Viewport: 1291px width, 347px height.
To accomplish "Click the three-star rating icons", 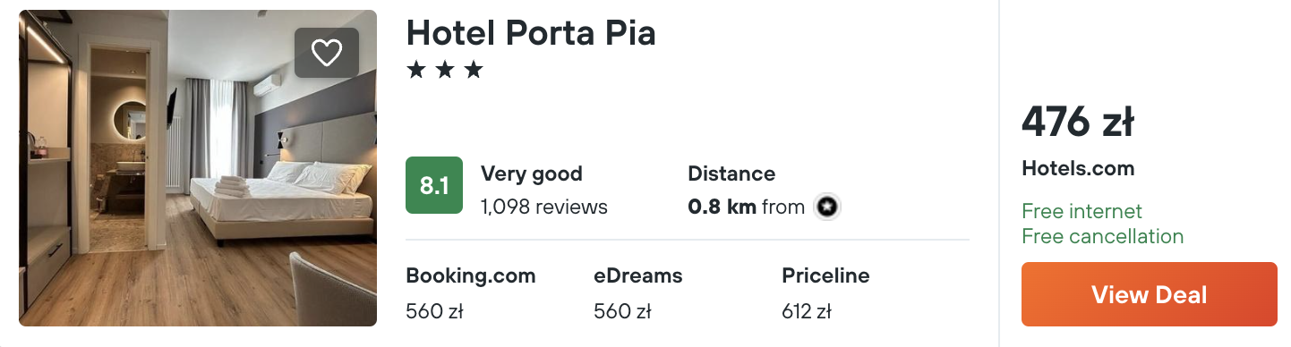I will point(445,70).
